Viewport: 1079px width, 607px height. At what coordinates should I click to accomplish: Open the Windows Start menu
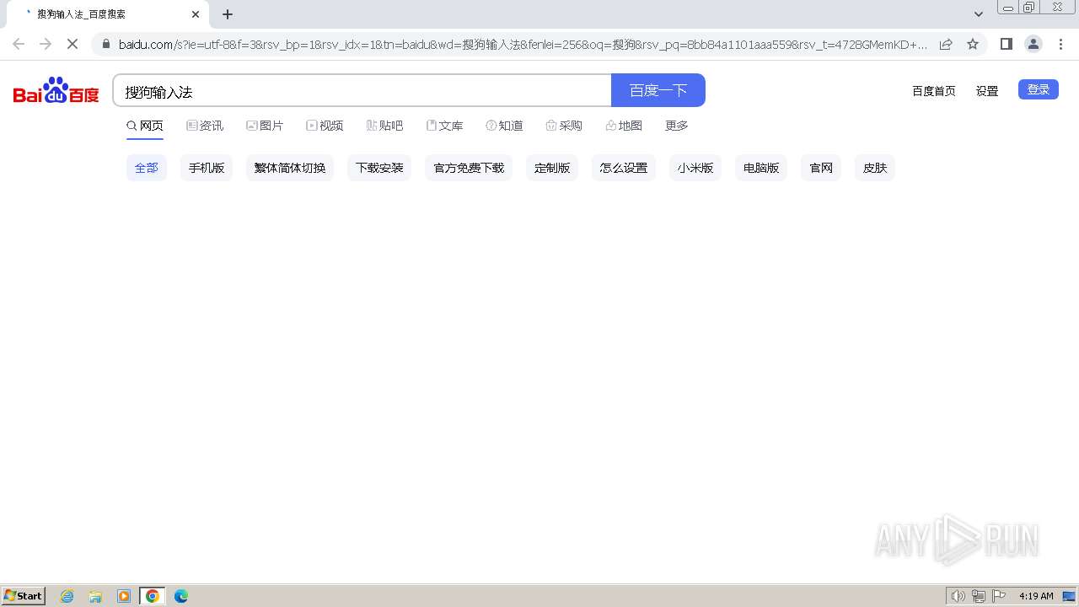pos(24,596)
